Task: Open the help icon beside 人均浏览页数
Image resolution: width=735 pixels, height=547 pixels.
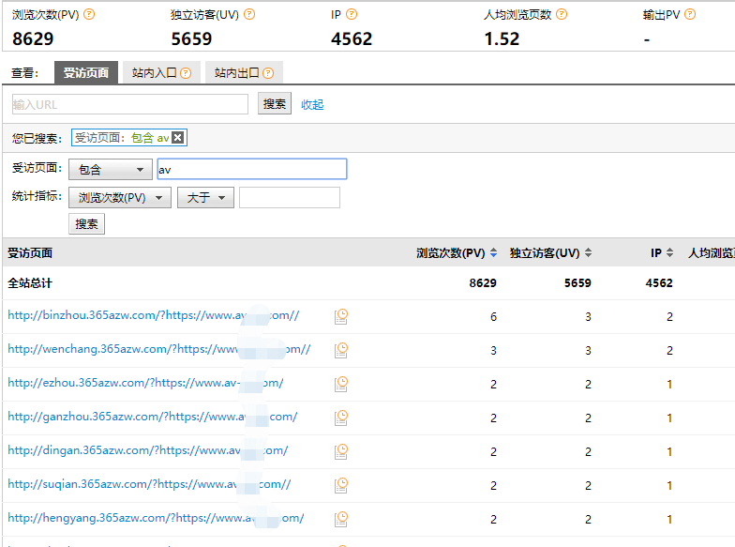Action: (x=562, y=15)
